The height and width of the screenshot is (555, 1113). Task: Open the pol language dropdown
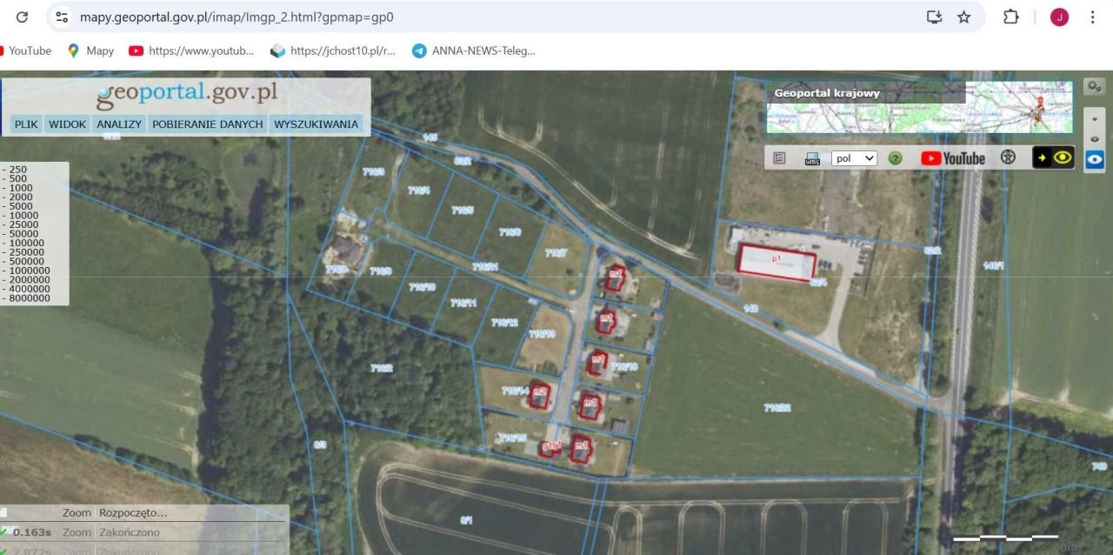click(854, 158)
